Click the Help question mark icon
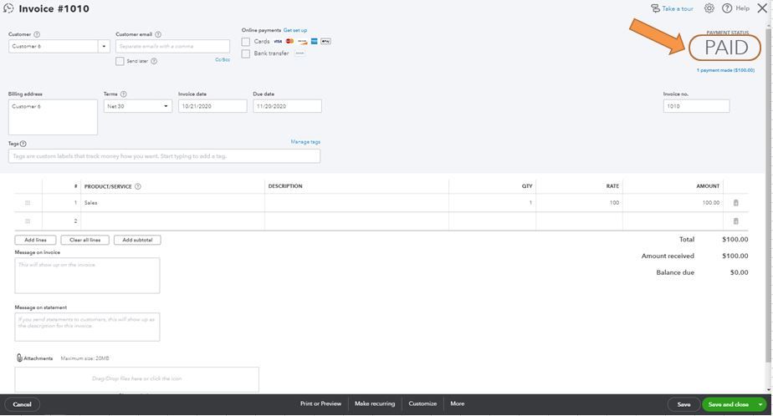The image size is (773, 416). tap(727, 8)
